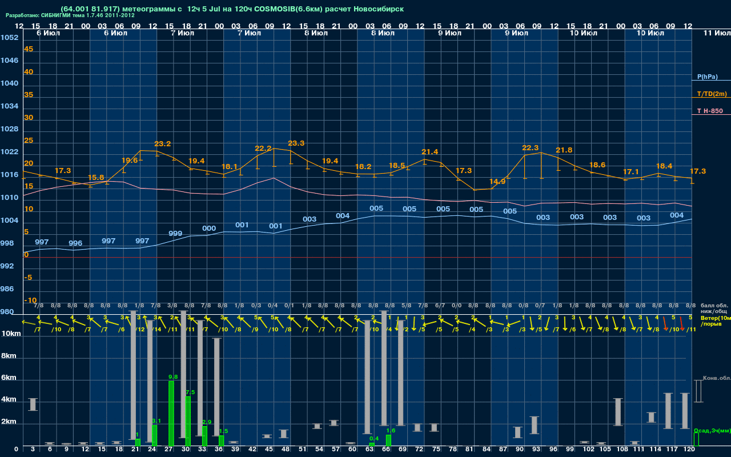731x457 pixels.
Task: Click forecast hour 66 on bottom axis
Action: [x=387, y=450]
